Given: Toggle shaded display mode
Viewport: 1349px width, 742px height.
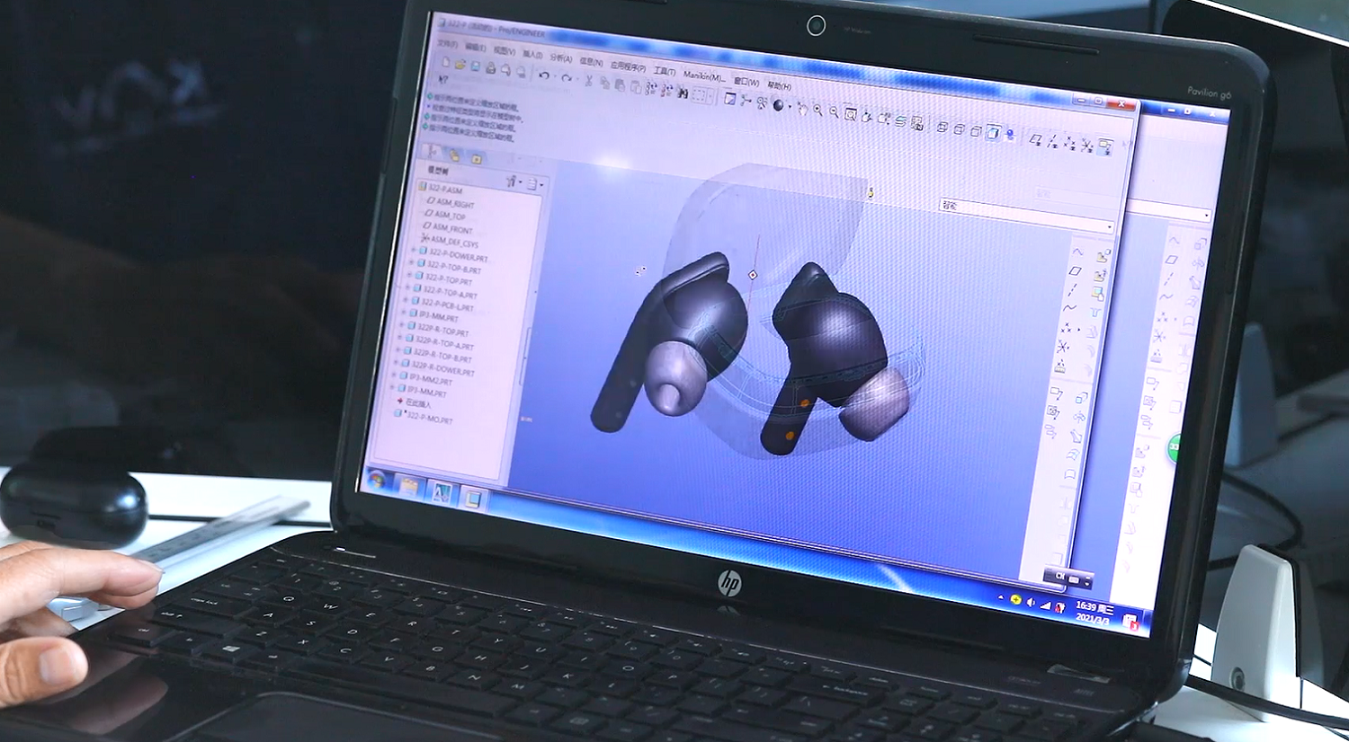Looking at the screenshot, I should tap(993, 132).
